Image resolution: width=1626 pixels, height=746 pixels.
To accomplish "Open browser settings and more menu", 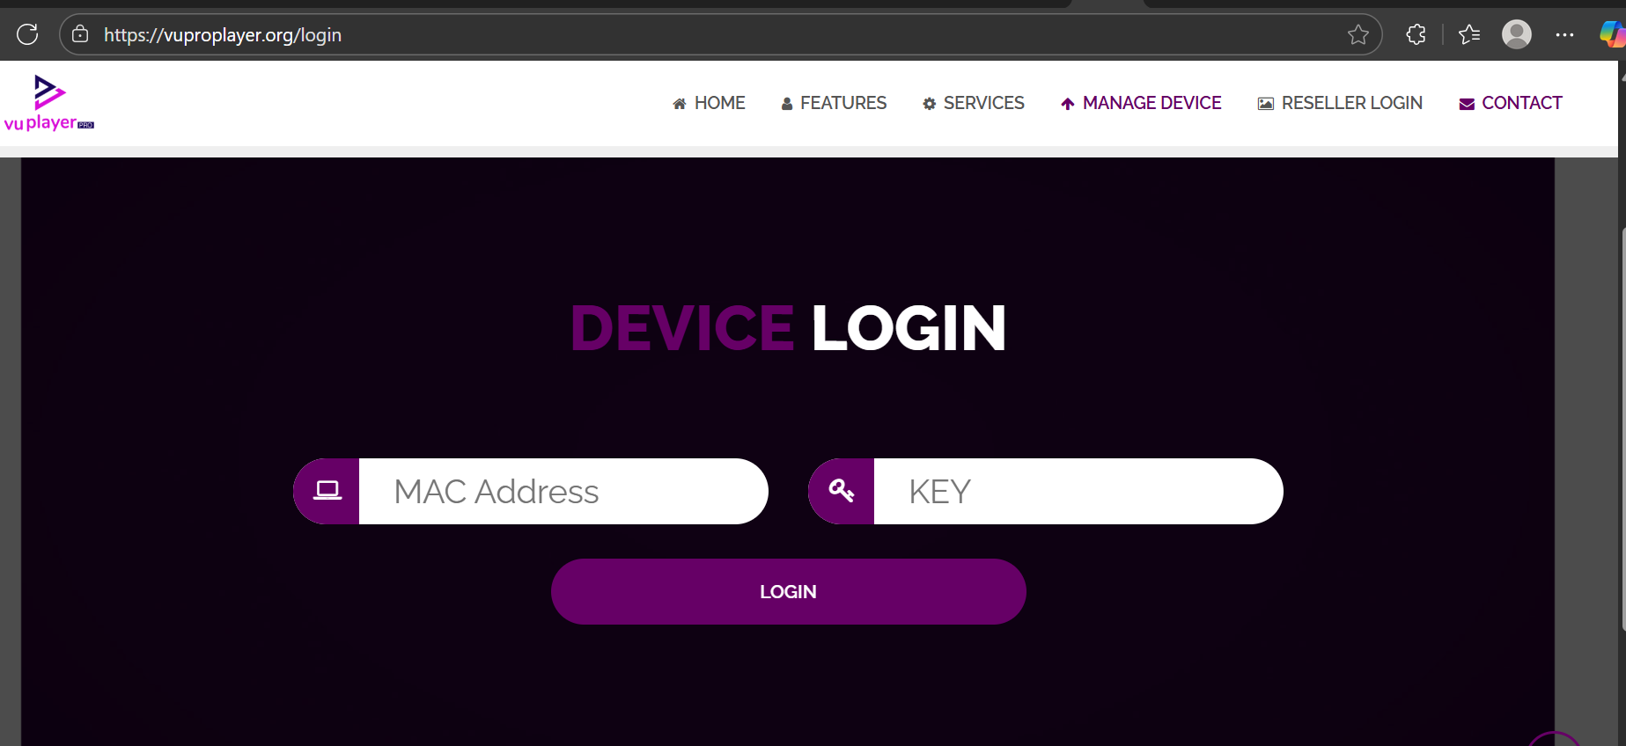I will point(1564,34).
